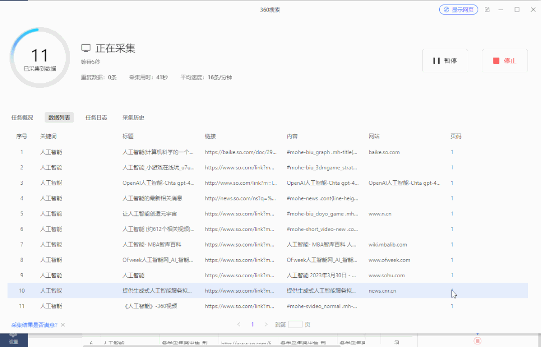This screenshot has height=347, width=541.
Task: Click the 链接 column header
Action: [x=211, y=136]
